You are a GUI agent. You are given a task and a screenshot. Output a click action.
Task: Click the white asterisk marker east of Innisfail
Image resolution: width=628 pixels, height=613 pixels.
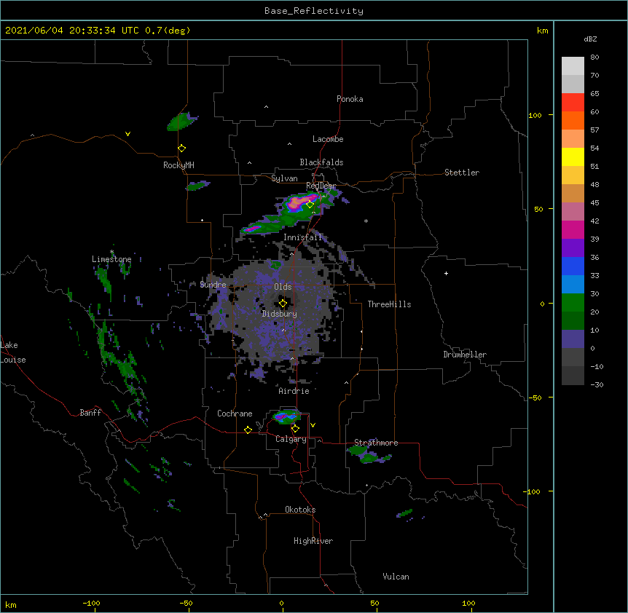coord(366,221)
